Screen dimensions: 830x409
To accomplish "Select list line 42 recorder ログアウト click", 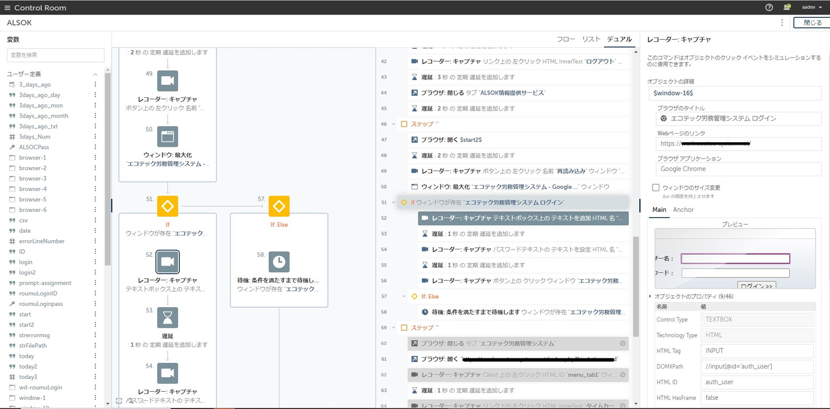I will 518,61.
